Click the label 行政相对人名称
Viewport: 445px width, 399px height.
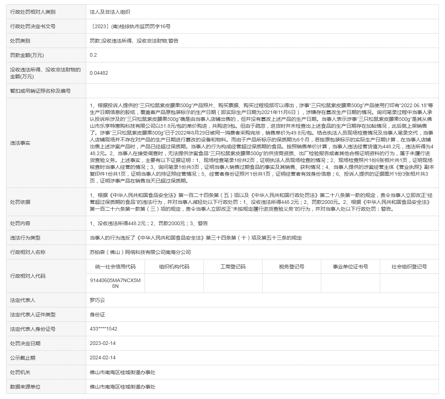point(28,252)
